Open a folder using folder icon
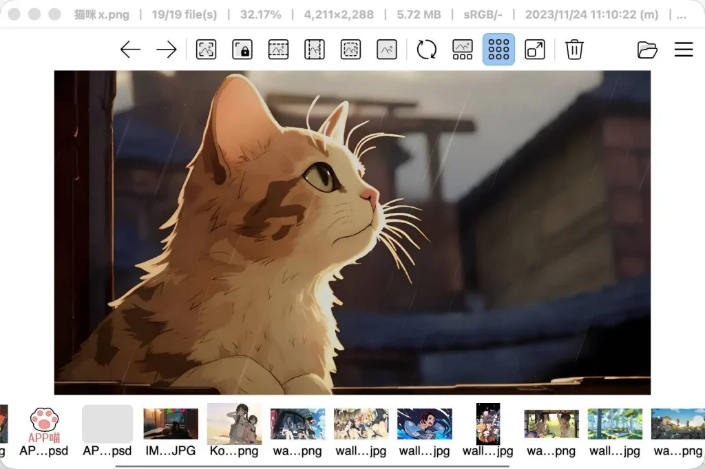 pos(647,50)
